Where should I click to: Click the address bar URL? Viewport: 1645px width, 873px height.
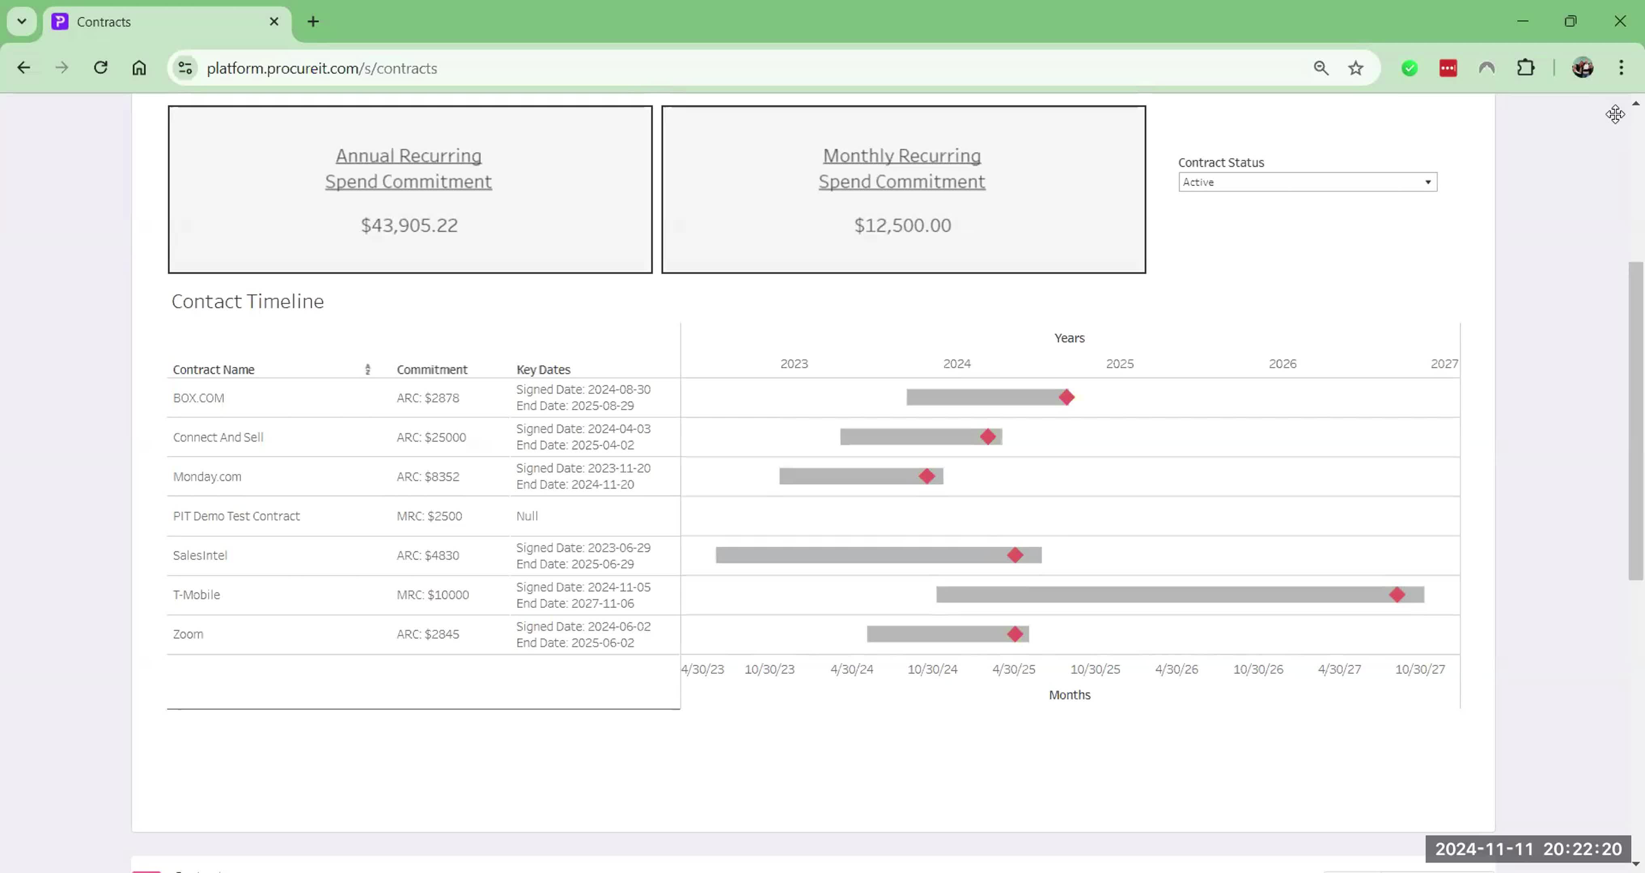click(322, 68)
